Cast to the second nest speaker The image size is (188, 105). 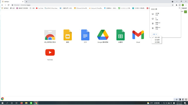tap(165, 28)
